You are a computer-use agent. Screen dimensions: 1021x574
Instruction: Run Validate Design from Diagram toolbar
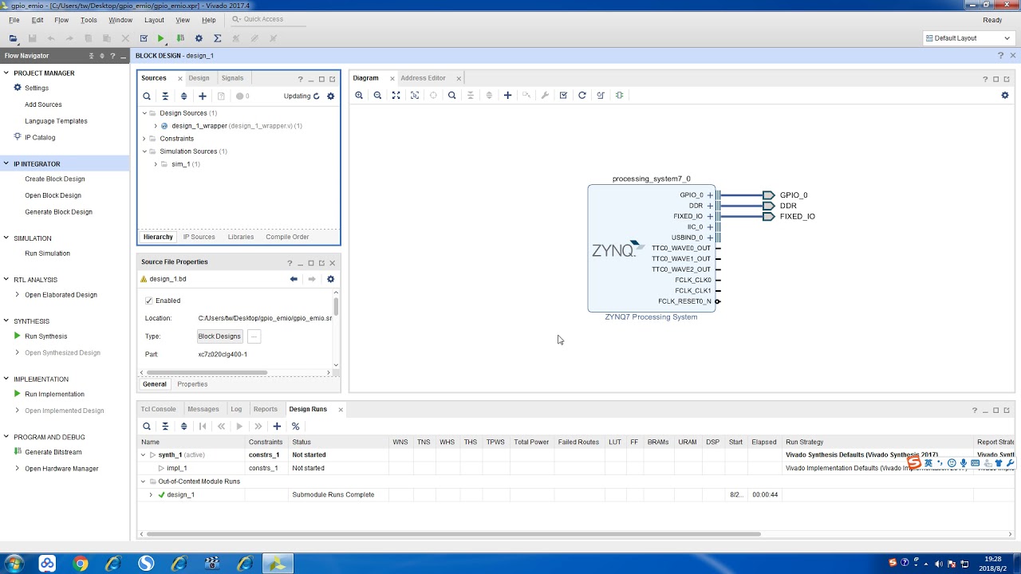[x=563, y=95]
